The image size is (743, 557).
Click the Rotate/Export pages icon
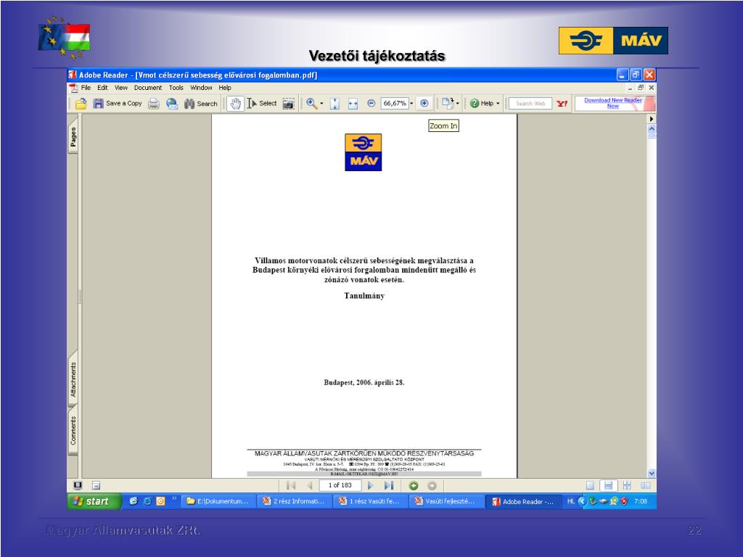pos(447,103)
